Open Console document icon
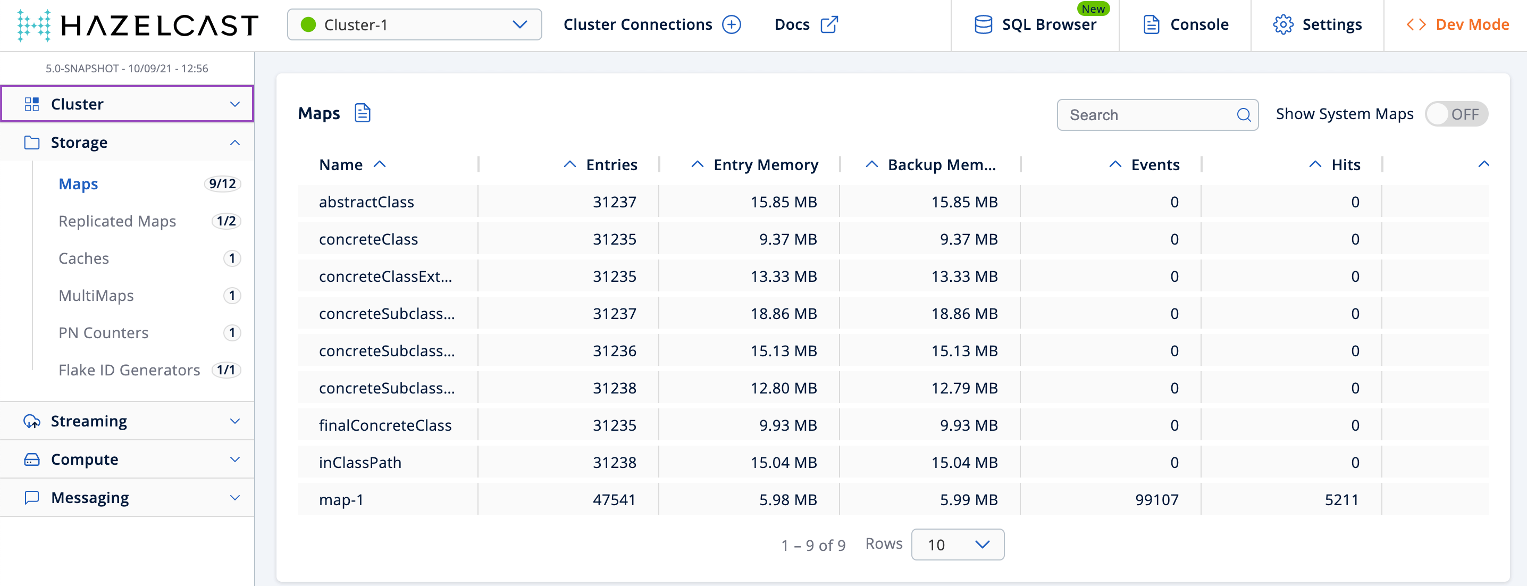Image resolution: width=1527 pixels, height=586 pixels. pyautogui.click(x=1151, y=25)
